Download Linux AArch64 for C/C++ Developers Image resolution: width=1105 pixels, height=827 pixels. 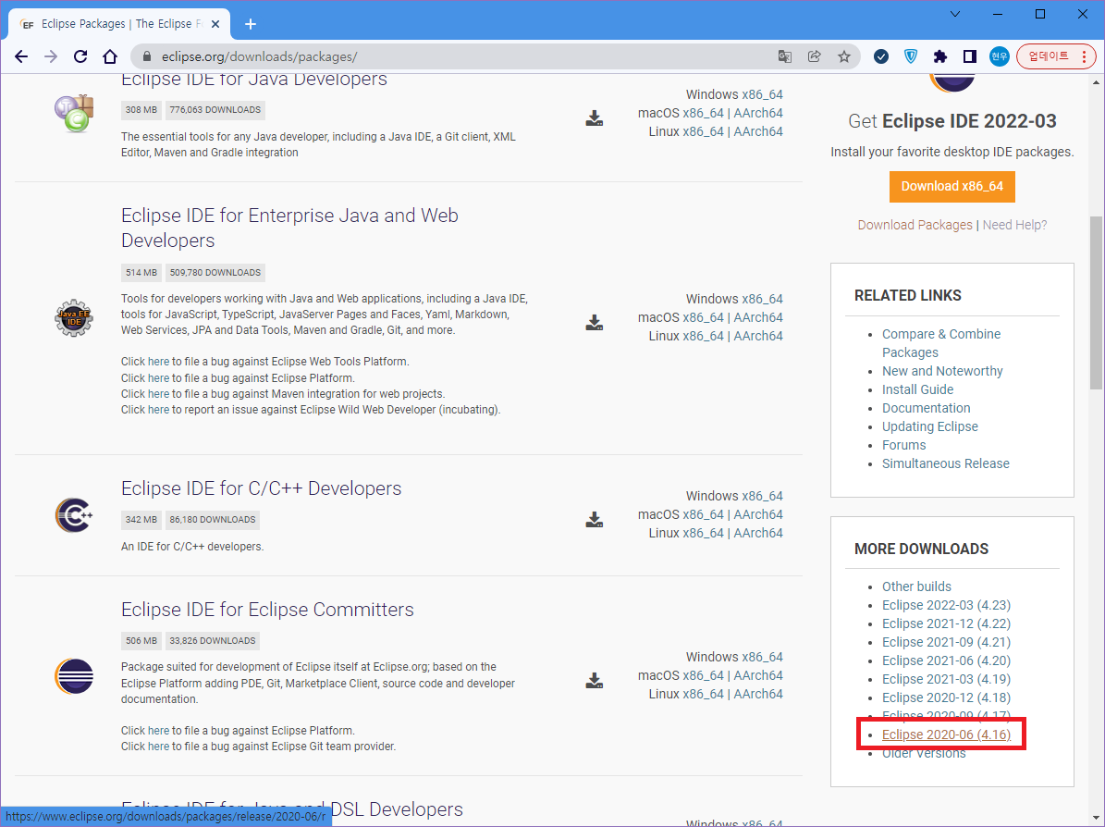point(758,533)
